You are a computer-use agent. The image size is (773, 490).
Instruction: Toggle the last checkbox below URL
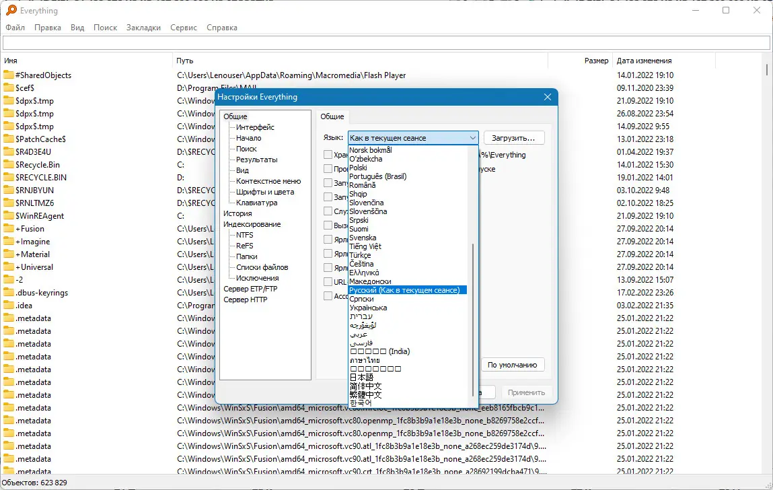coord(328,296)
